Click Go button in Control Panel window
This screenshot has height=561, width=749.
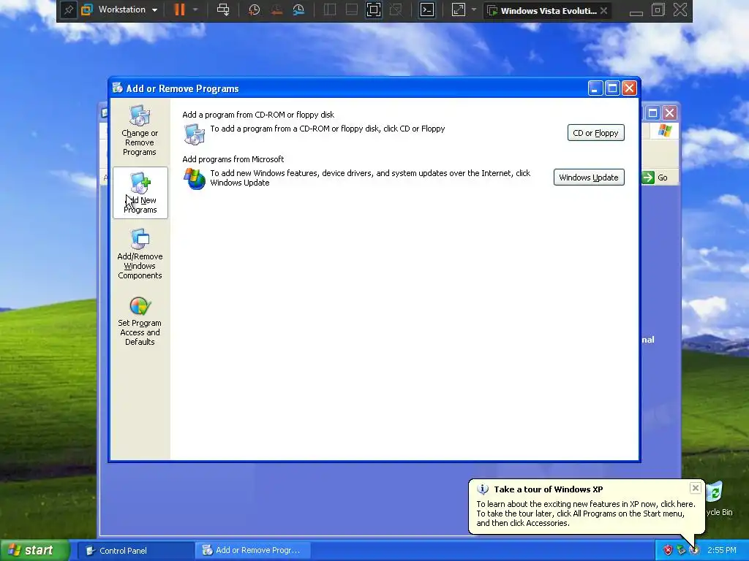[655, 178]
